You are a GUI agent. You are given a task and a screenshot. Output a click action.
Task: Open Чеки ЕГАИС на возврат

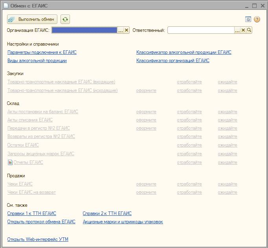point(31,192)
